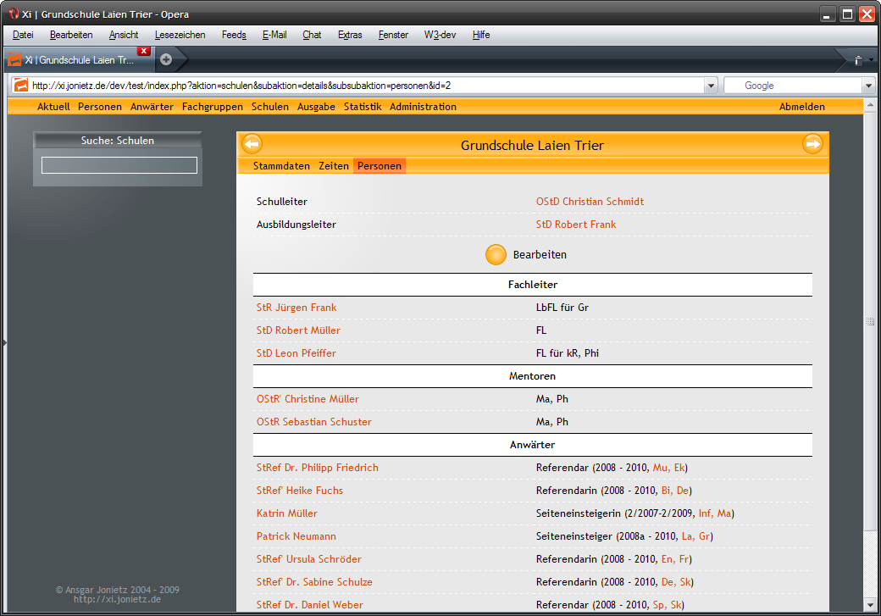Open closed tabs trash icon
Screen dimensions: 881x616
pos(858,60)
